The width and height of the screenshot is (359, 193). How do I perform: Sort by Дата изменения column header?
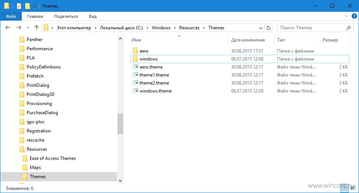click(x=251, y=40)
